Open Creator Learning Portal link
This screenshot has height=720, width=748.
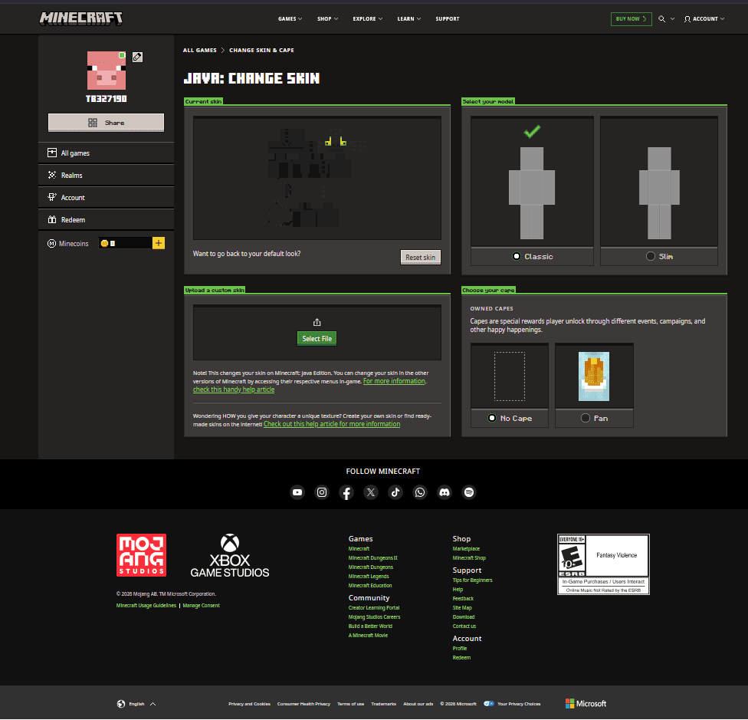pos(374,608)
